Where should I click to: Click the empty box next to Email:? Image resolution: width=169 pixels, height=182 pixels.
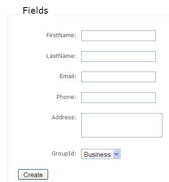tap(118, 77)
